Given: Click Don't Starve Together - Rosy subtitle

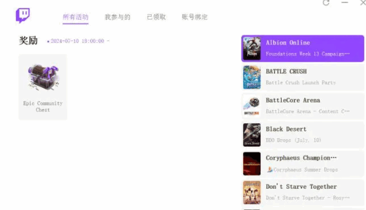Looking at the screenshot, I should [x=307, y=198].
